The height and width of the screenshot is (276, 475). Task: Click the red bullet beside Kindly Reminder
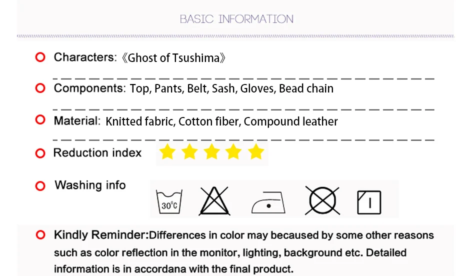[40, 235]
